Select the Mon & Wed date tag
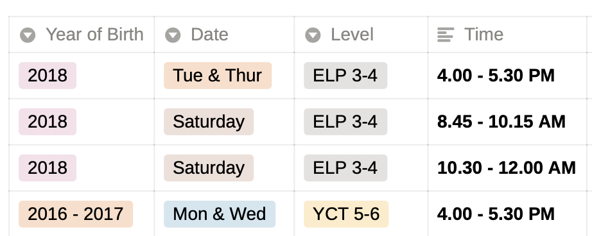 click(x=220, y=214)
